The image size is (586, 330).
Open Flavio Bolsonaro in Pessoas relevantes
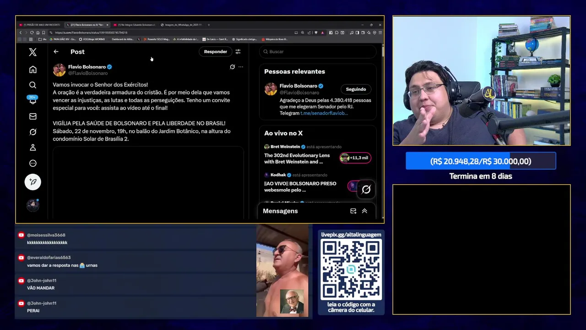(x=298, y=86)
